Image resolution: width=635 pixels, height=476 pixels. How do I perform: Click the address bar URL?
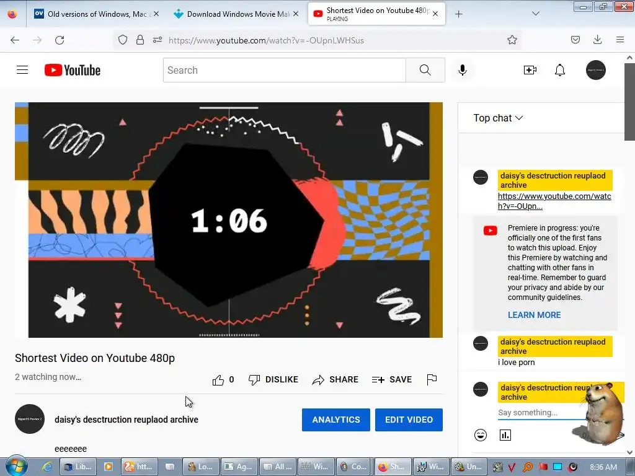coord(266,40)
